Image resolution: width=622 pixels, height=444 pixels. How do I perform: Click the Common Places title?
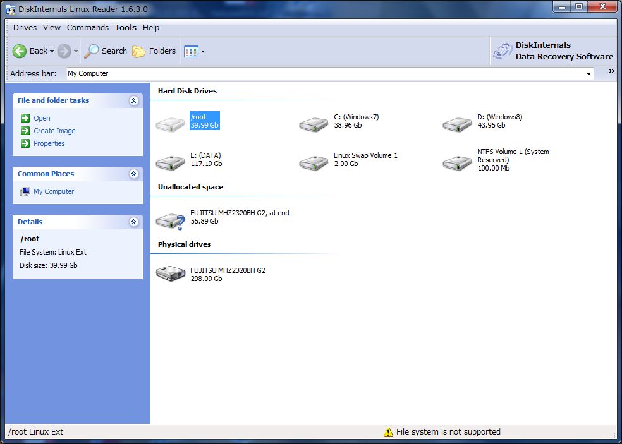(46, 174)
